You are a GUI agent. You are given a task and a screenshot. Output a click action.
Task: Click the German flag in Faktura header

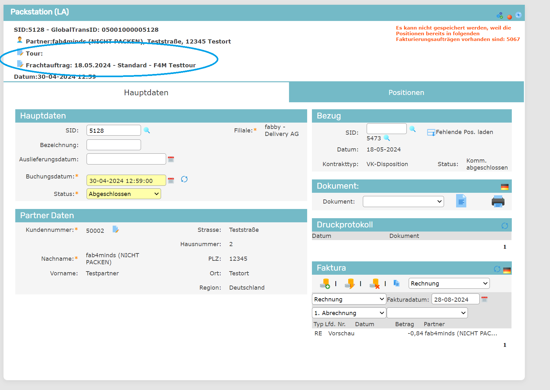pos(507,270)
